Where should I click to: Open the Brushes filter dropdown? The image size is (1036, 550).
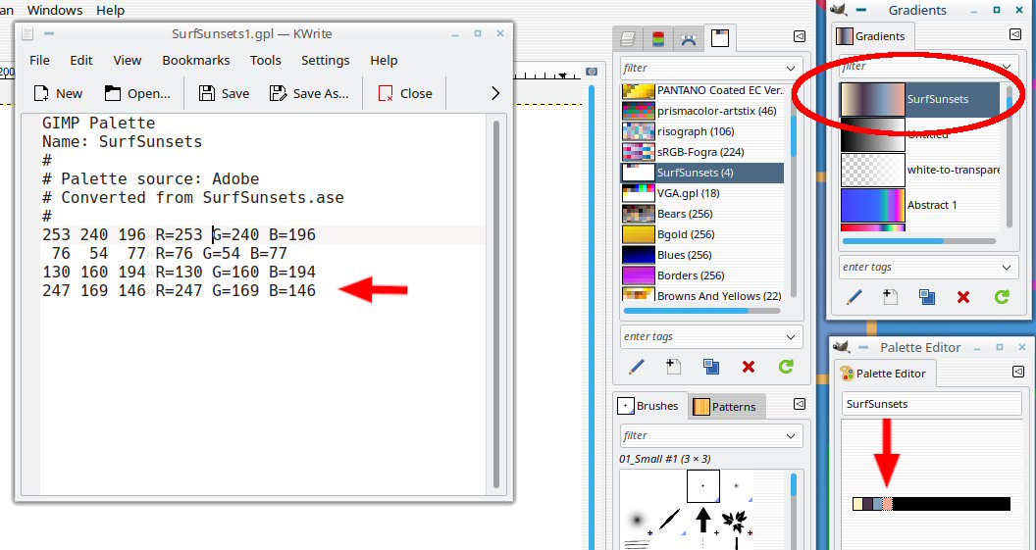click(791, 435)
